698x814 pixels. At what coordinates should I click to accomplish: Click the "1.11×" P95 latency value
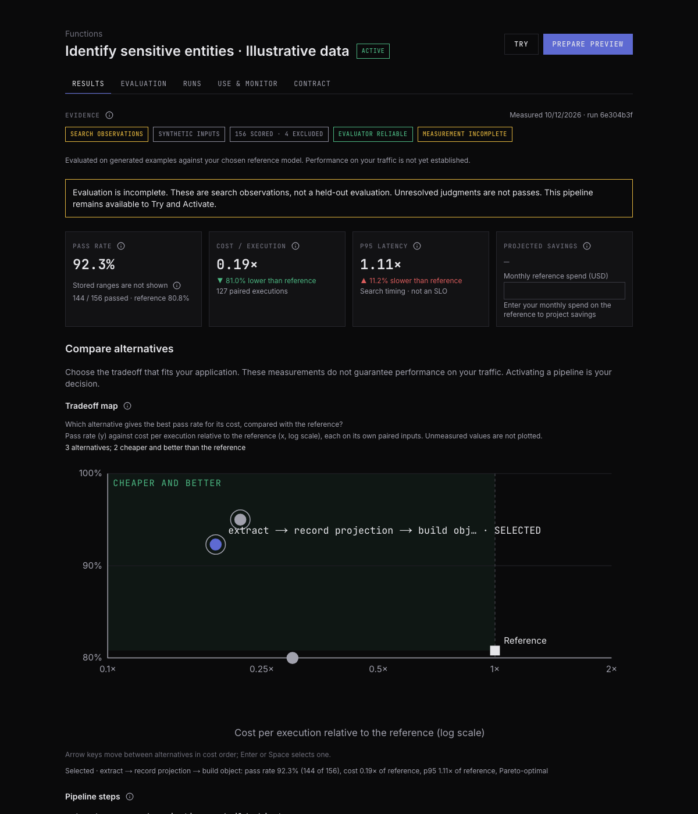pos(380,265)
